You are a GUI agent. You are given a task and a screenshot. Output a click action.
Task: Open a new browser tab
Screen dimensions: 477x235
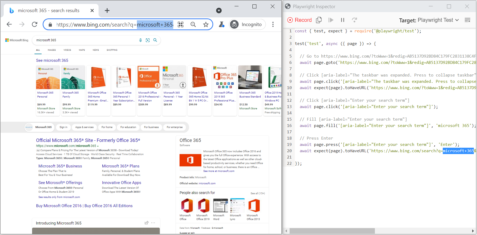click(x=107, y=11)
